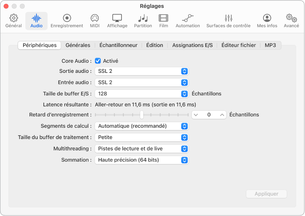Image resolution: width=305 pixels, height=216 pixels.
Task: Open the Sortie audio dropdown
Action: pos(141,71)
